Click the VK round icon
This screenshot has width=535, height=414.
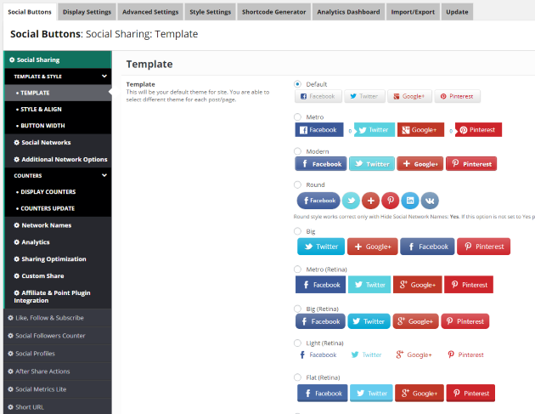(x=430, y=201)
